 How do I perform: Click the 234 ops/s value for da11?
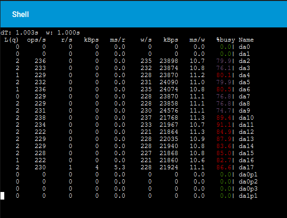pos(40,125)
